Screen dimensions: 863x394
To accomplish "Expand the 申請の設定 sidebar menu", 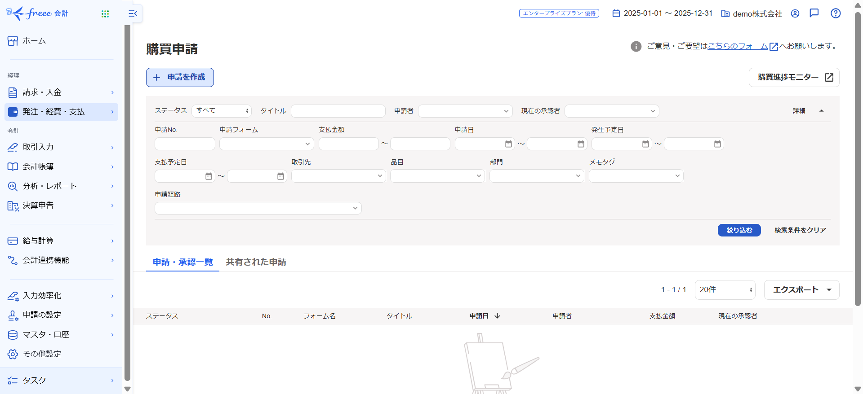I will click(x=61, y=315).
